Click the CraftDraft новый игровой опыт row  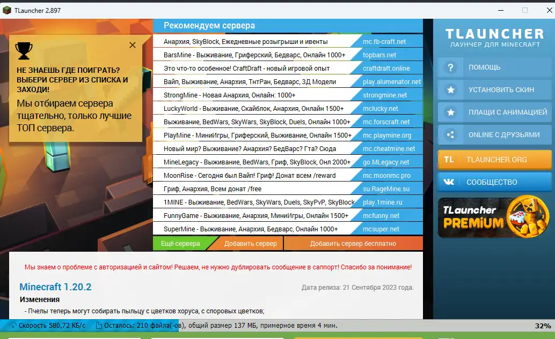coord(247,69)
